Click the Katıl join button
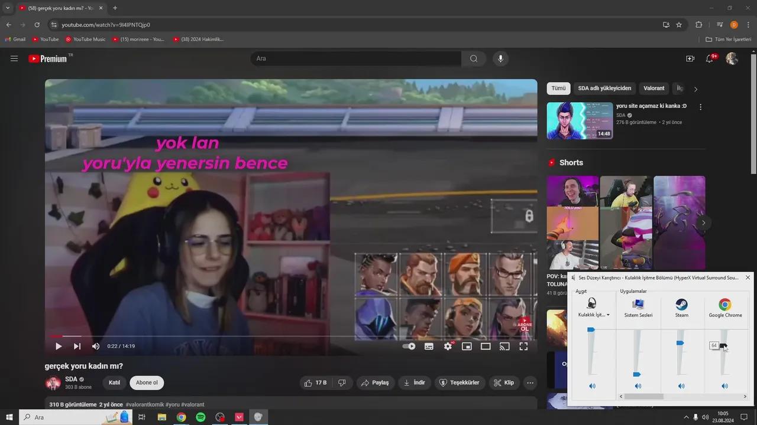This screenshot has width=757, height=425. [x=115, y=382]
